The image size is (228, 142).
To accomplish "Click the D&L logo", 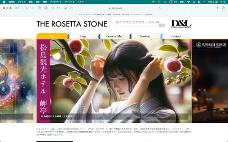I will (181, 24).
